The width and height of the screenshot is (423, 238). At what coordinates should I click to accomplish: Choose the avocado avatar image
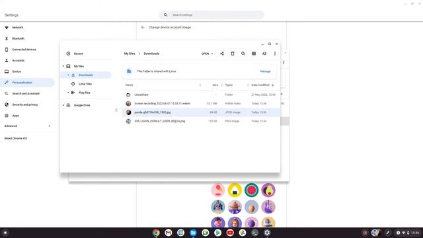268,190
